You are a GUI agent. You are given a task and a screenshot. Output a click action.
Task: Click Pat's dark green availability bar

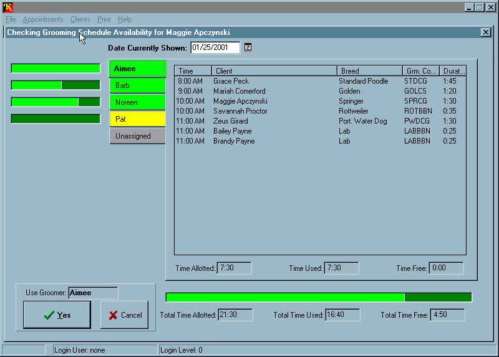[56, 119]
